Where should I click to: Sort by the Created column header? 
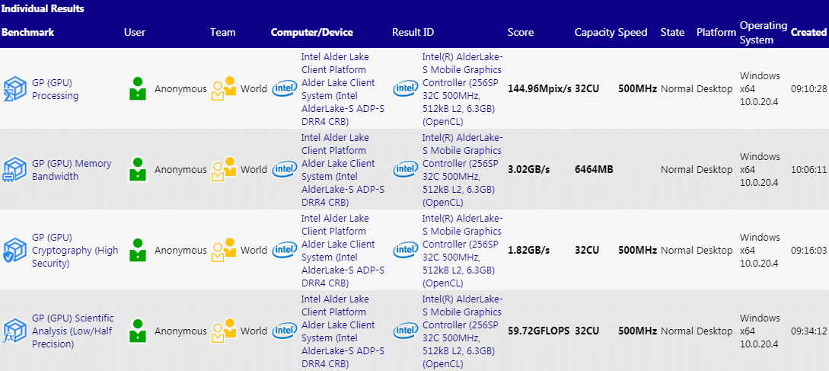point(808,32)
